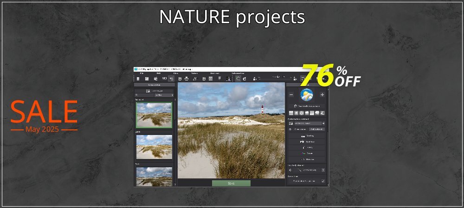Click the minus button beside the weather logo
Screen dimensions: 464x208
click(x=291, y=95)
